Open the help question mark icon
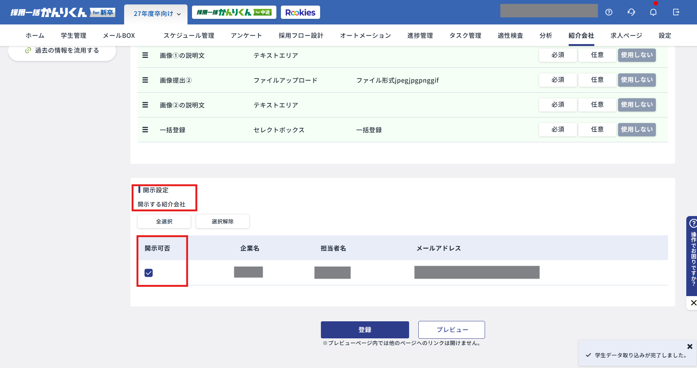Screen dimensions: 697x368 [608, 12]
